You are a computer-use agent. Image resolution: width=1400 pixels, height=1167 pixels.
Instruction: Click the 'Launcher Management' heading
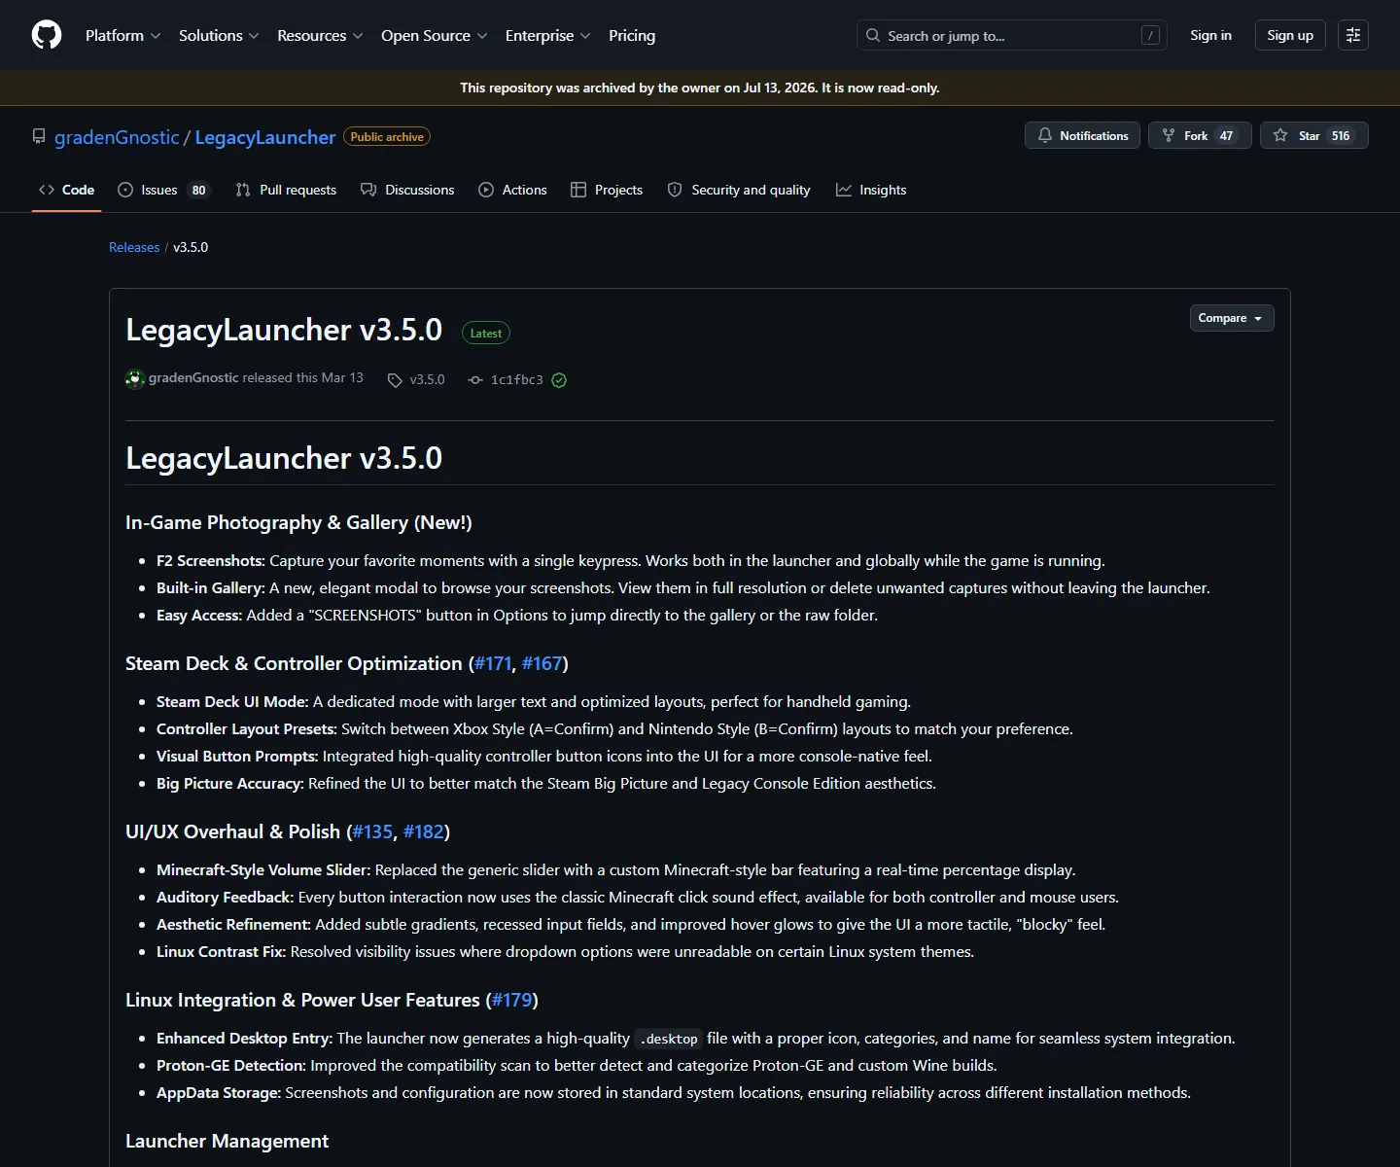(x=227, y=1141)
